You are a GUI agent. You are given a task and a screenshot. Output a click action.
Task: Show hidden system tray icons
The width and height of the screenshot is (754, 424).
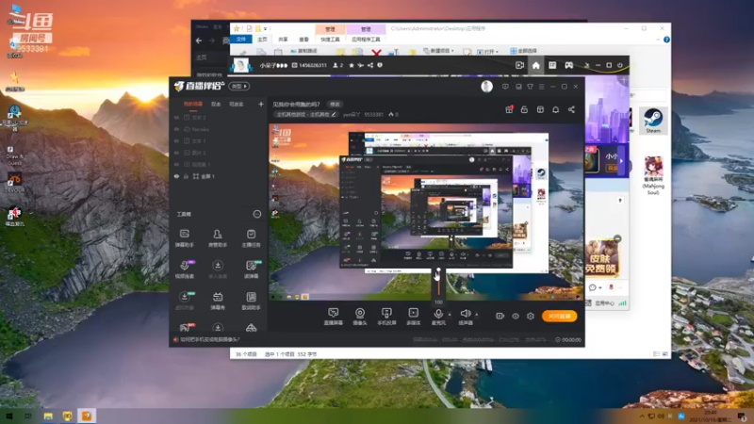tap(642, 416)
